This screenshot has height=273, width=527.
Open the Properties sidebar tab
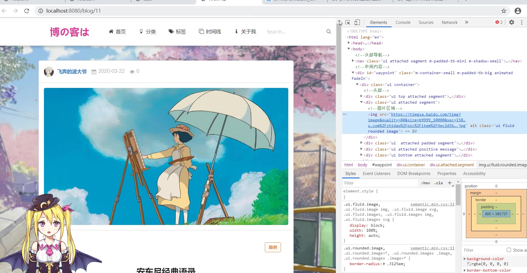[x=447, y=174]
